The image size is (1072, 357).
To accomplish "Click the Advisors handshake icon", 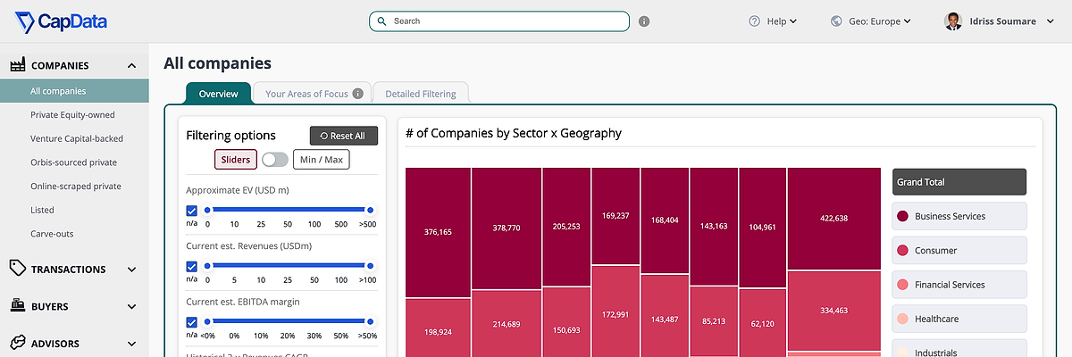I will [17, 343].
